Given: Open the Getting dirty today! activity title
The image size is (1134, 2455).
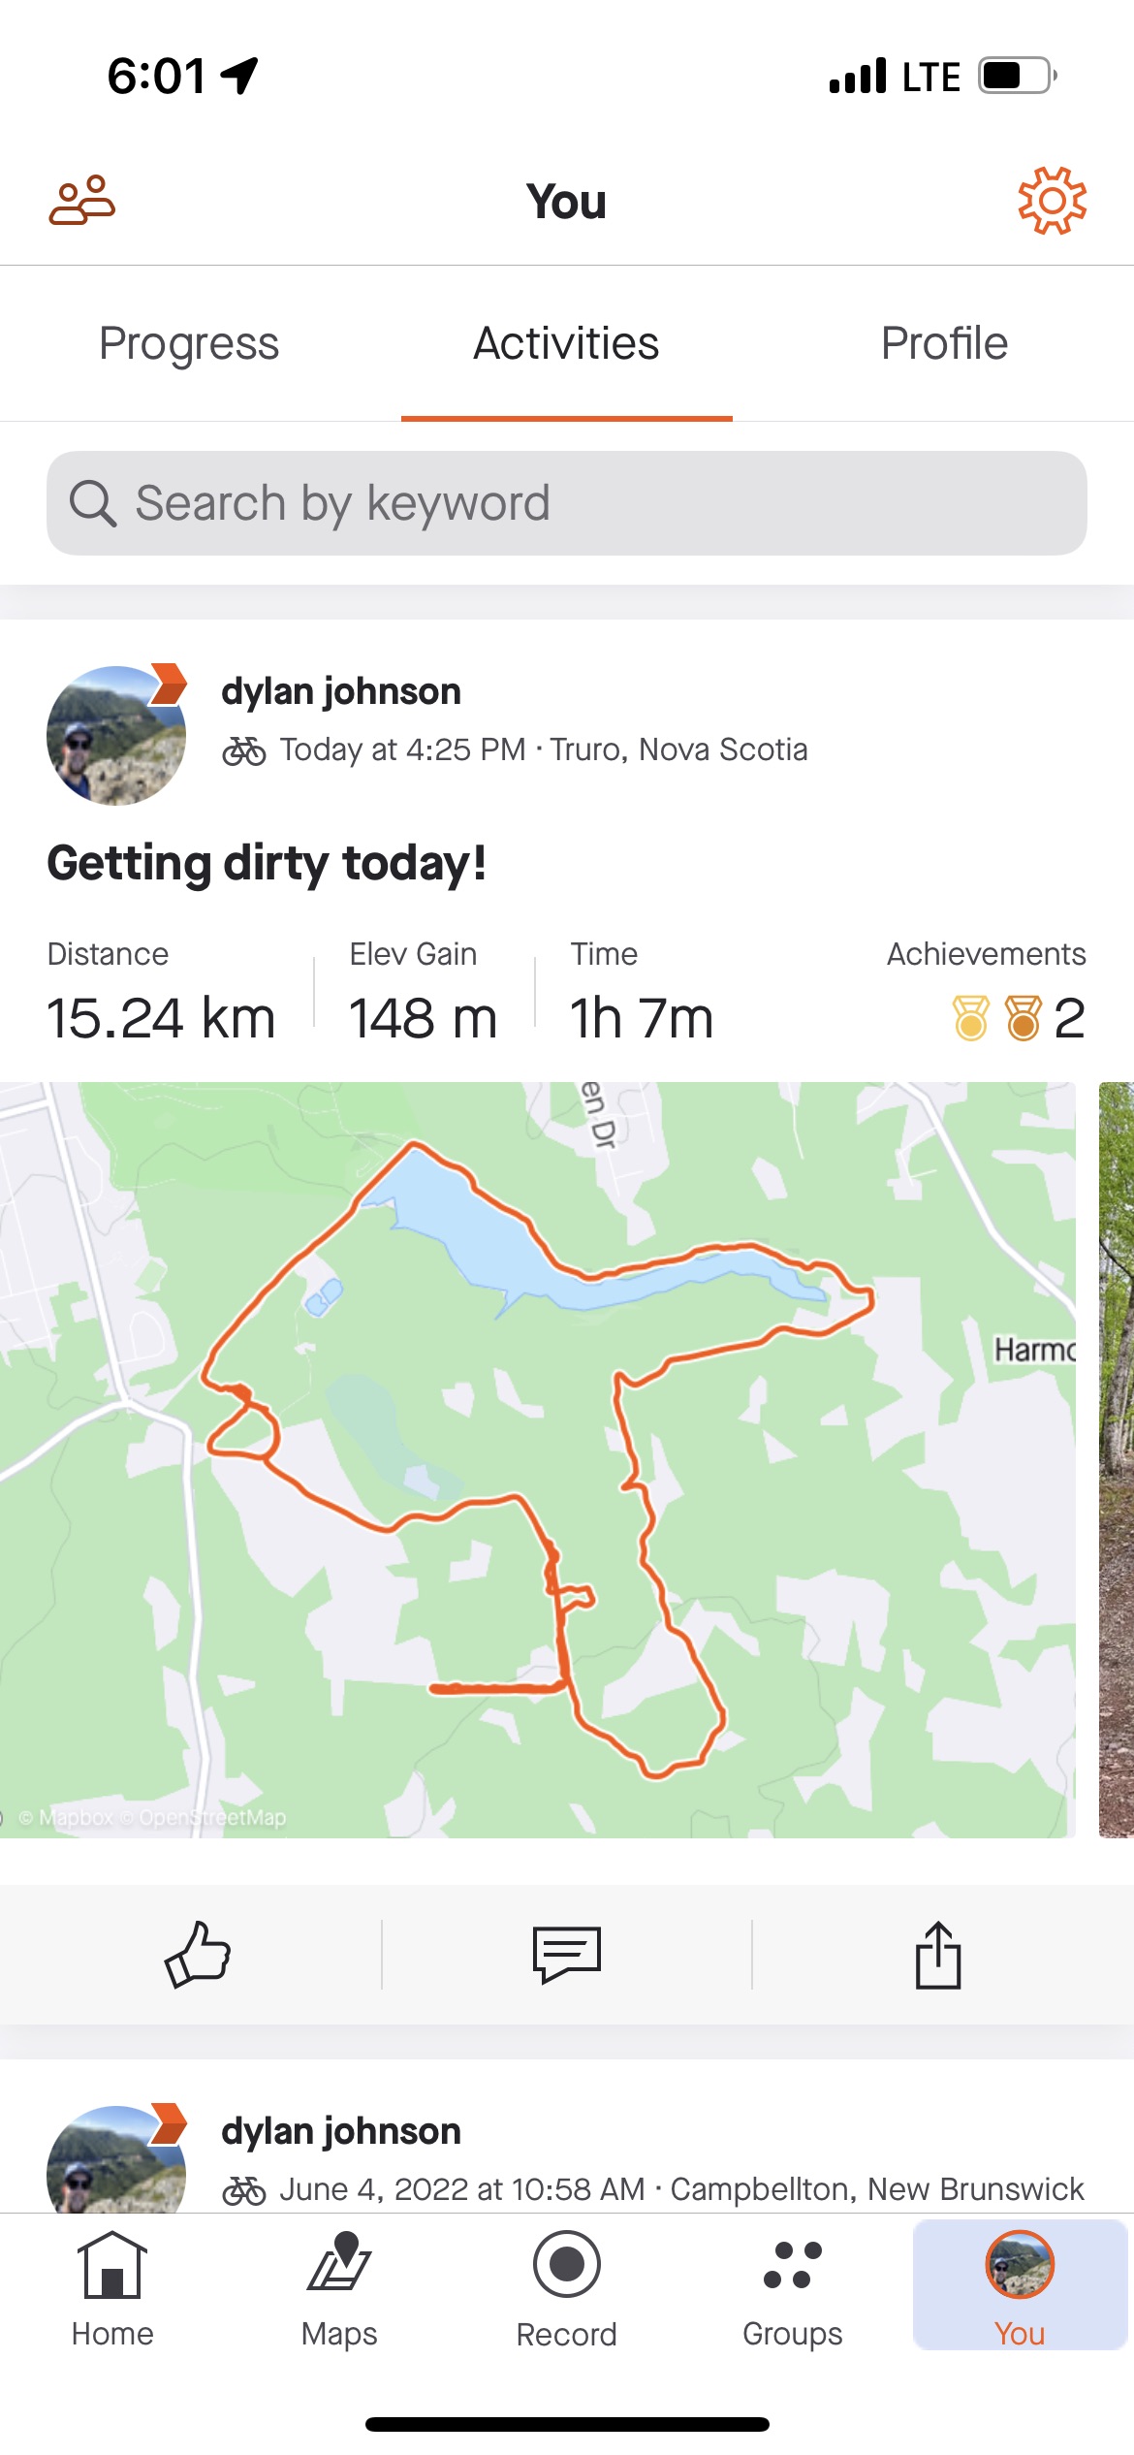Looking at the screenshot, I should click(267, 864).
